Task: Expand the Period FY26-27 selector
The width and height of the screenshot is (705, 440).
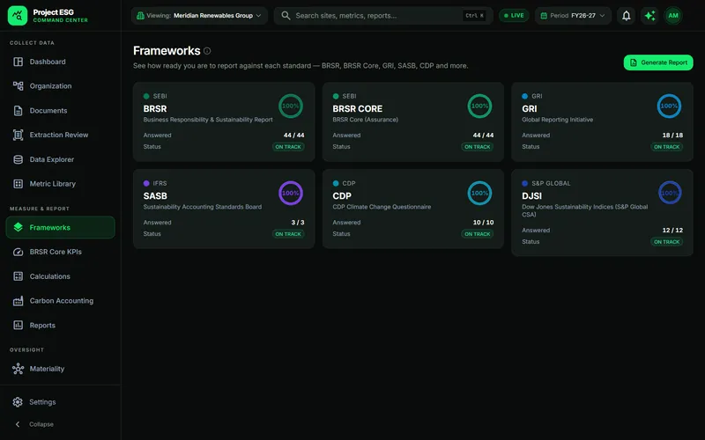Action: [573, 16]
